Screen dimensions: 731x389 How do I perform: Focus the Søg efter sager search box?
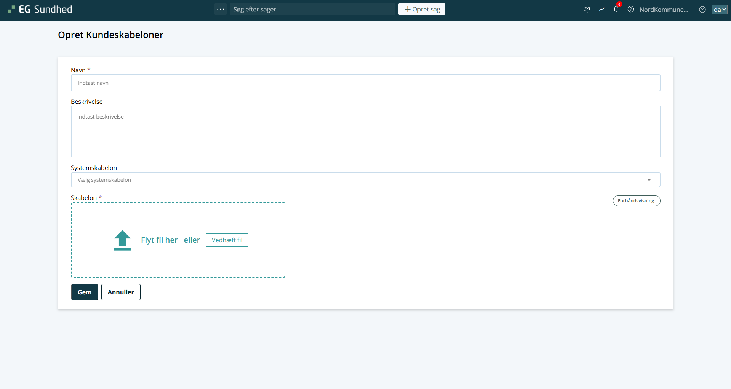(312, 9)
